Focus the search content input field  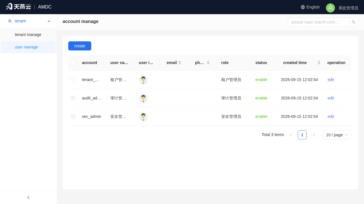point(318,22)
